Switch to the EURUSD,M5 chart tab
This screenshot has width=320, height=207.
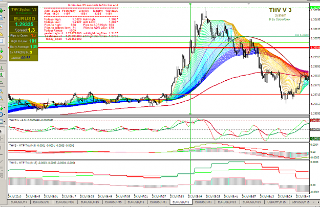pos(114,202)
